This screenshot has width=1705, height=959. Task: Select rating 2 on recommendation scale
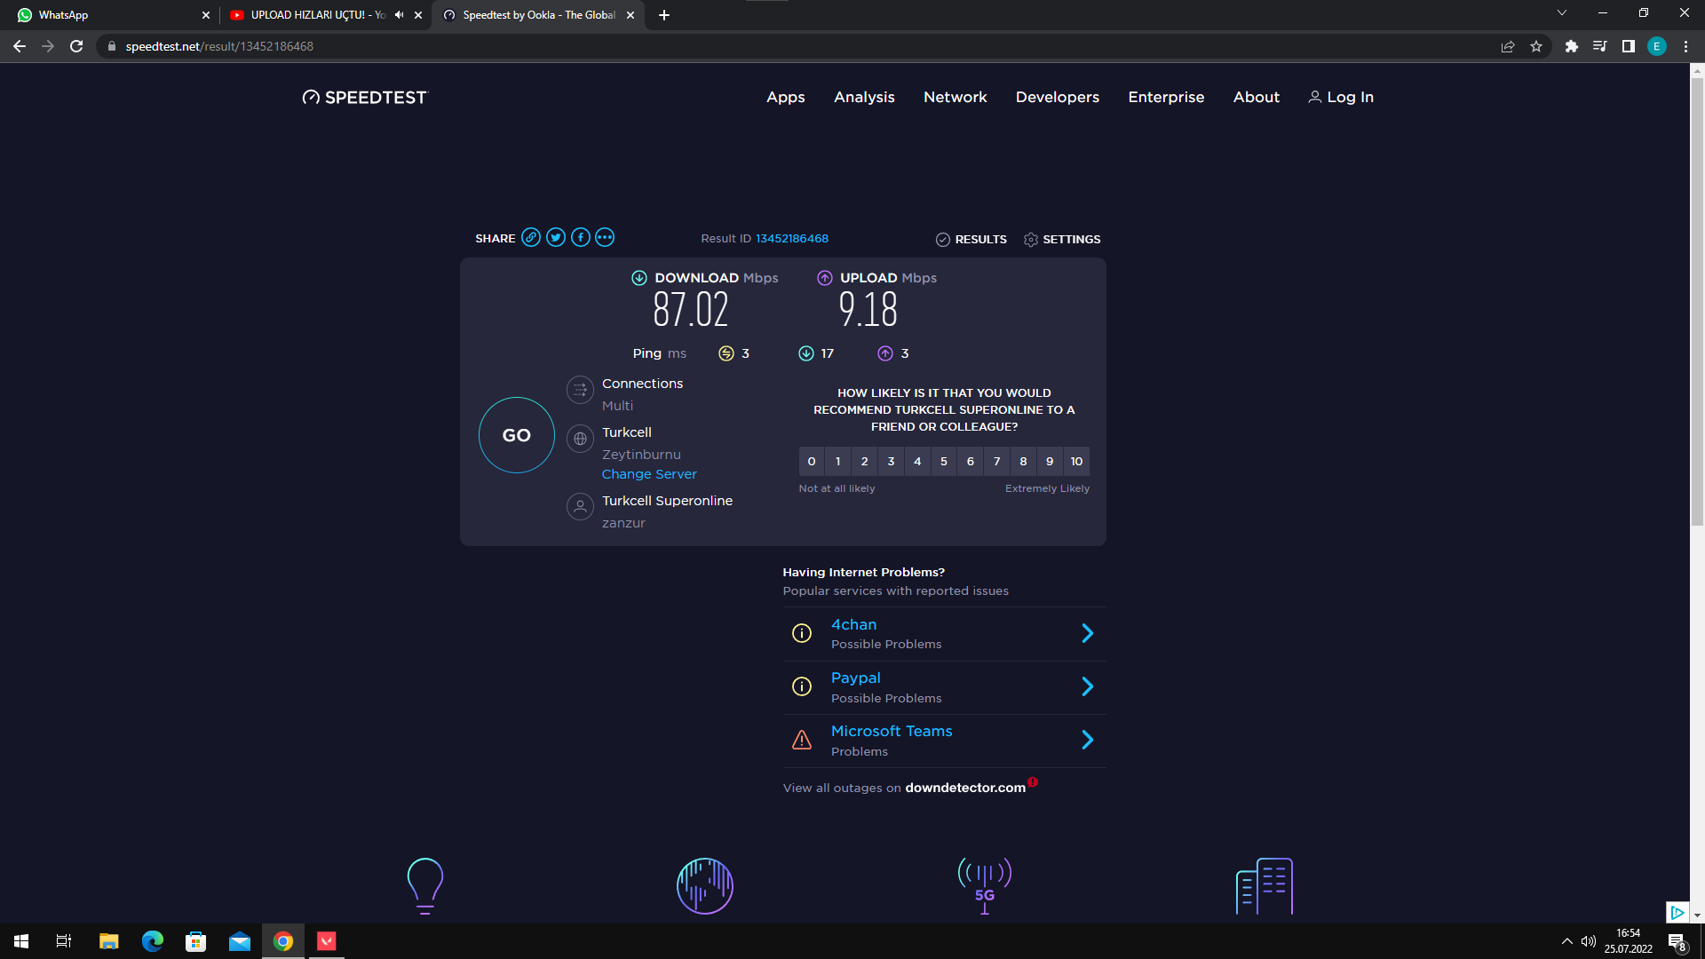[864, 462]
